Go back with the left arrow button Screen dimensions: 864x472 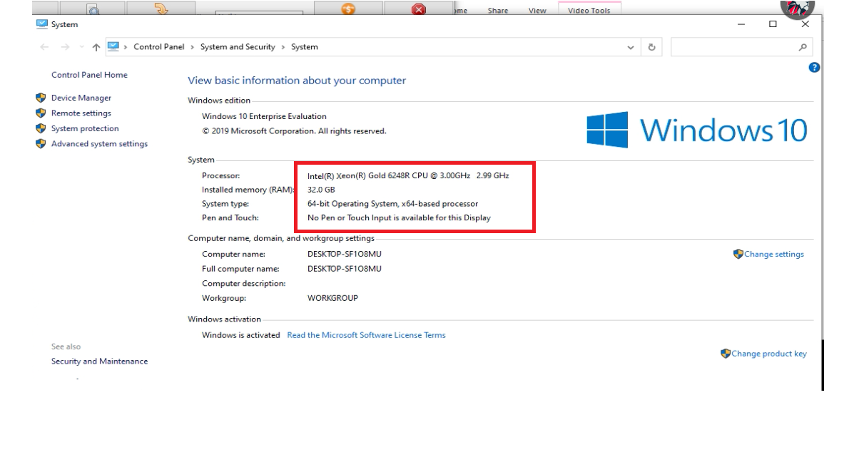(x=45, y=47)
